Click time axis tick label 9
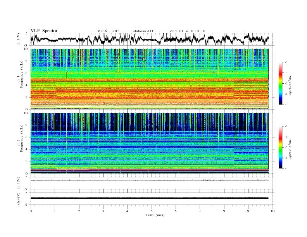 pos(248,211)
